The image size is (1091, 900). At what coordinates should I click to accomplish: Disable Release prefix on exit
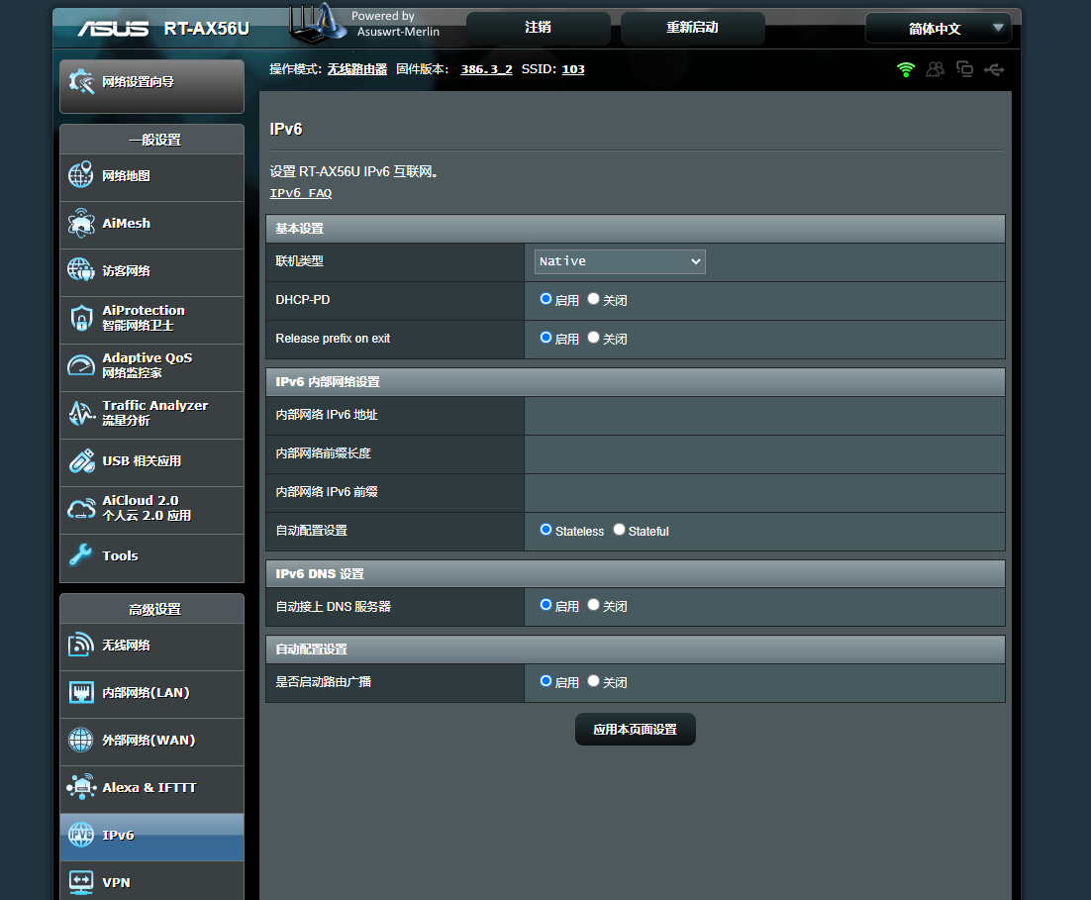594,338
